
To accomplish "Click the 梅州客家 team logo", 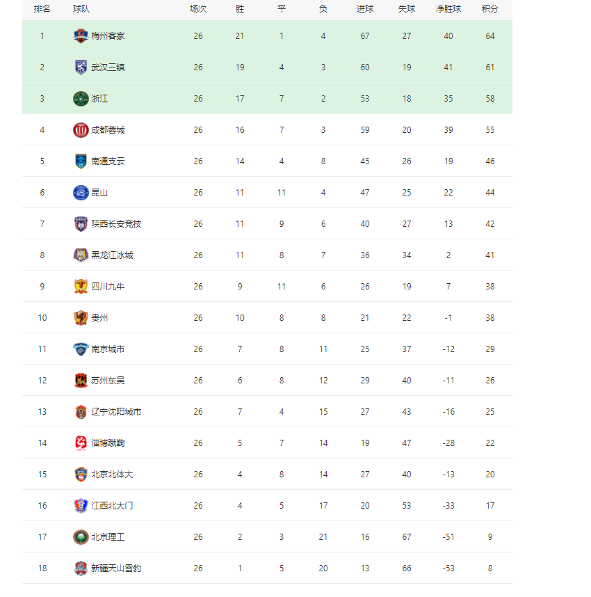I will pos(81,36).
